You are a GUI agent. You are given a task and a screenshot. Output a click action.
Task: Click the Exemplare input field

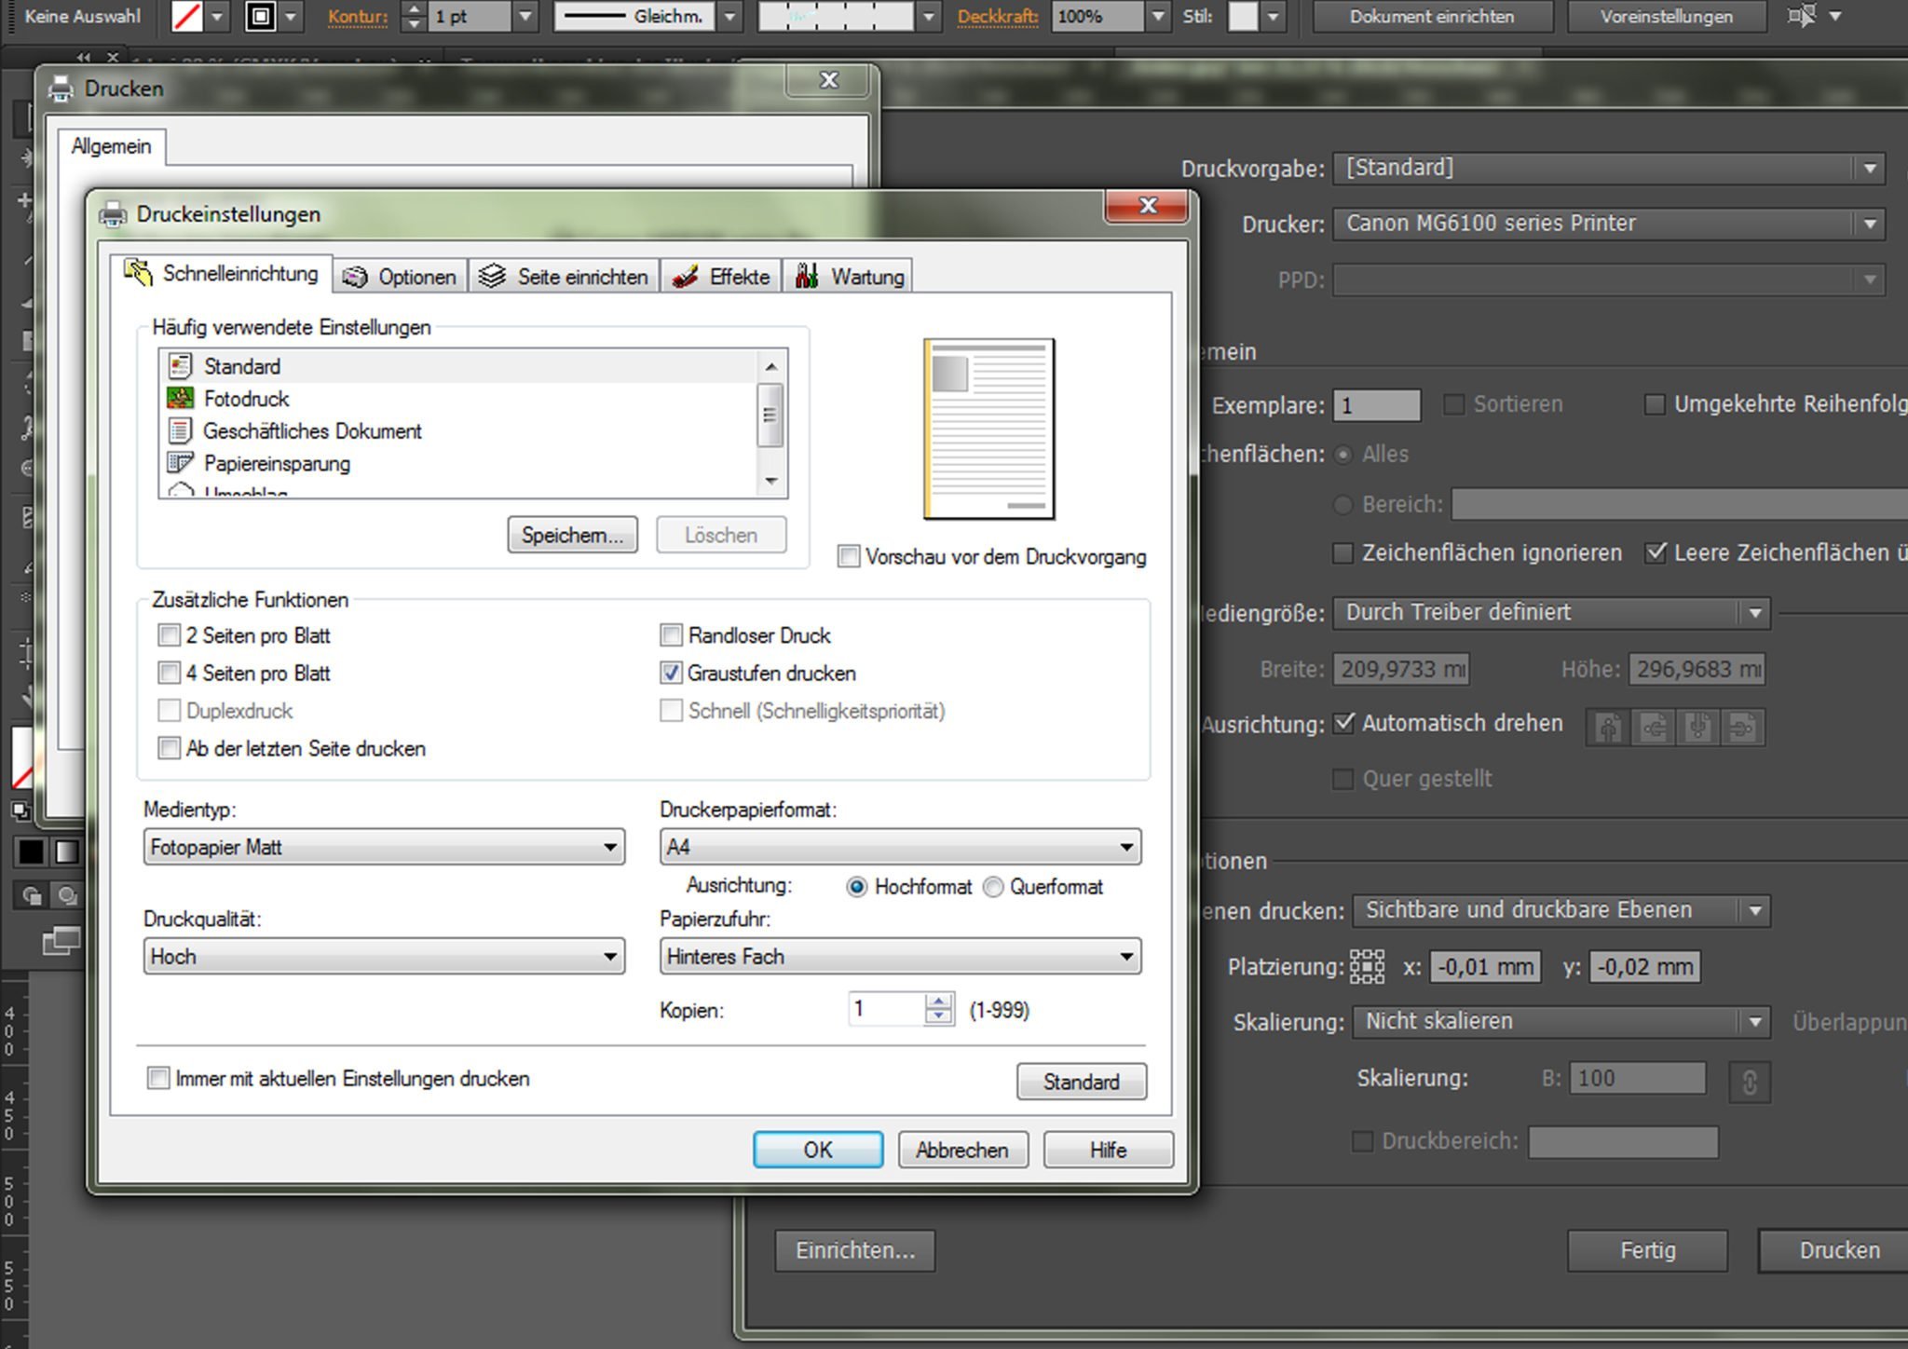(x=1376, y=405)
